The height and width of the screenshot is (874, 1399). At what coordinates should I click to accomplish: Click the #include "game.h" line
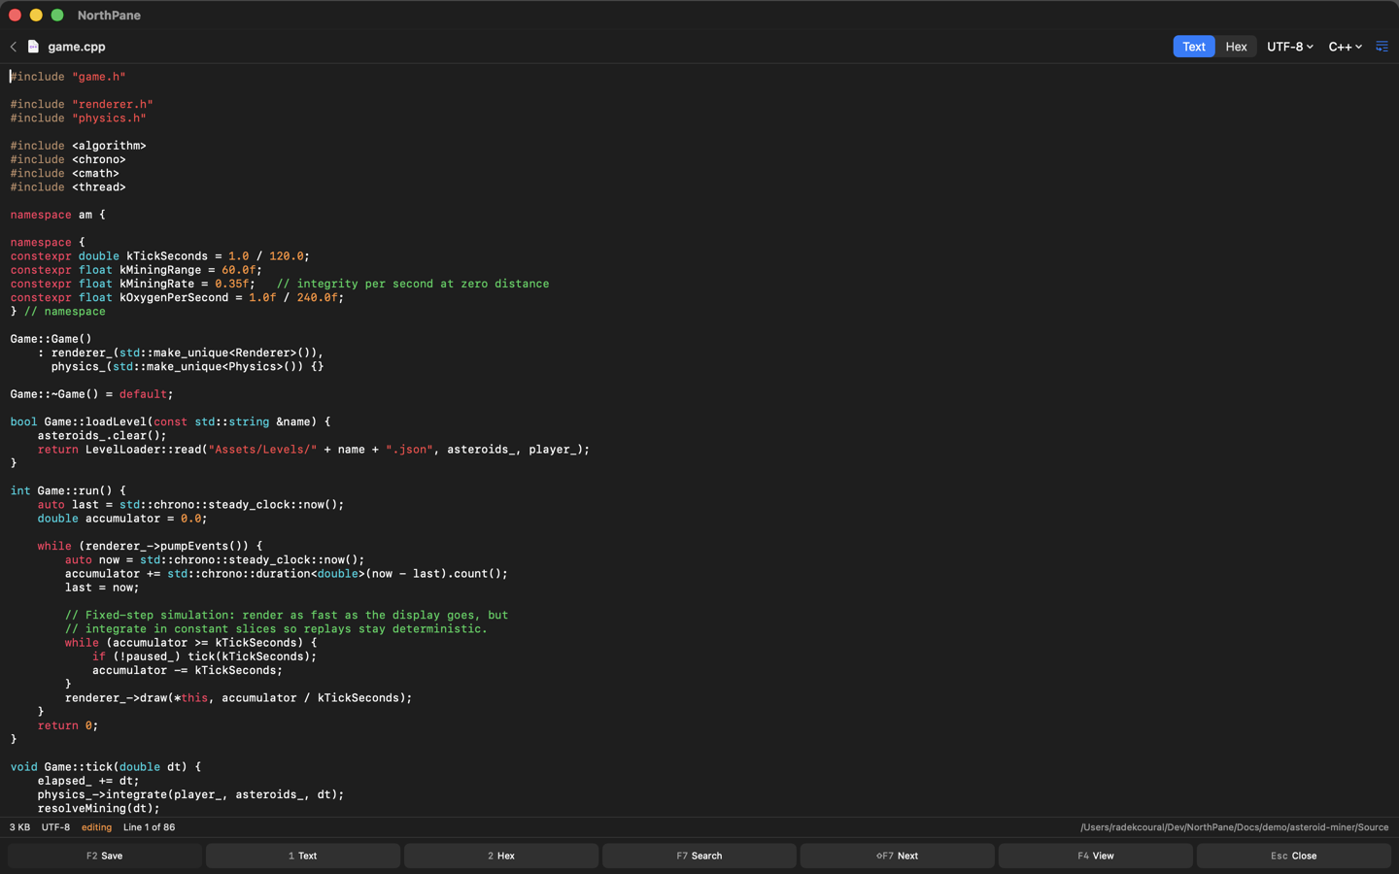68,77
